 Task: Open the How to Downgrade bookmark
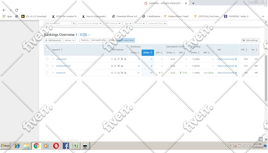tap(95, 16)
